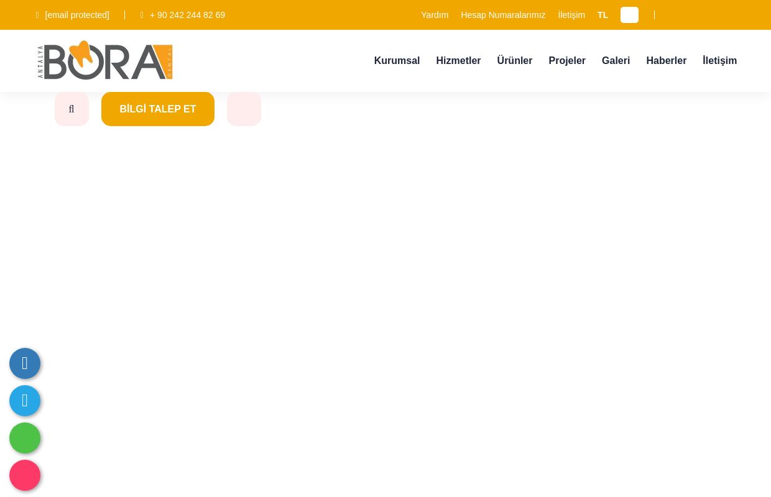The width and height of the screenshot is (771, 497).
Task: Select the TL currency option
Action: pos(602,15)
